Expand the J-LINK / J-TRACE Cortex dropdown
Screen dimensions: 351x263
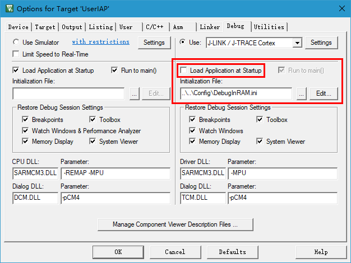(297, 43)
